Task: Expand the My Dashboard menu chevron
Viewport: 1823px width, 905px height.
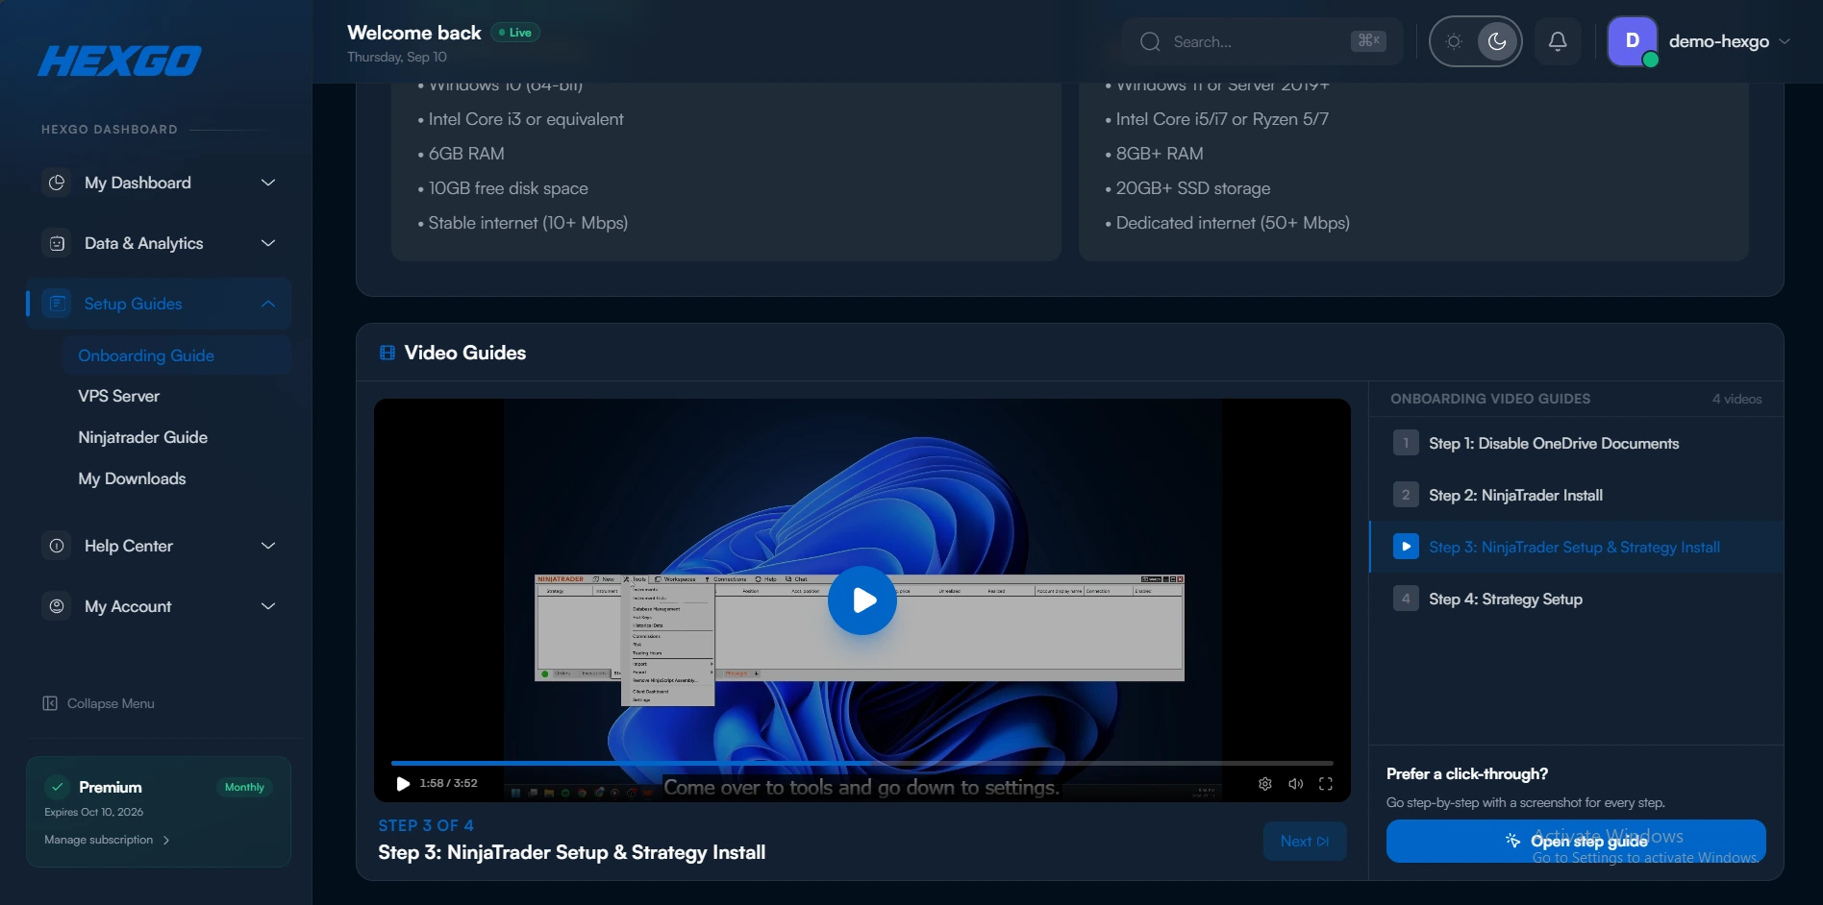Action: point(268,183)
